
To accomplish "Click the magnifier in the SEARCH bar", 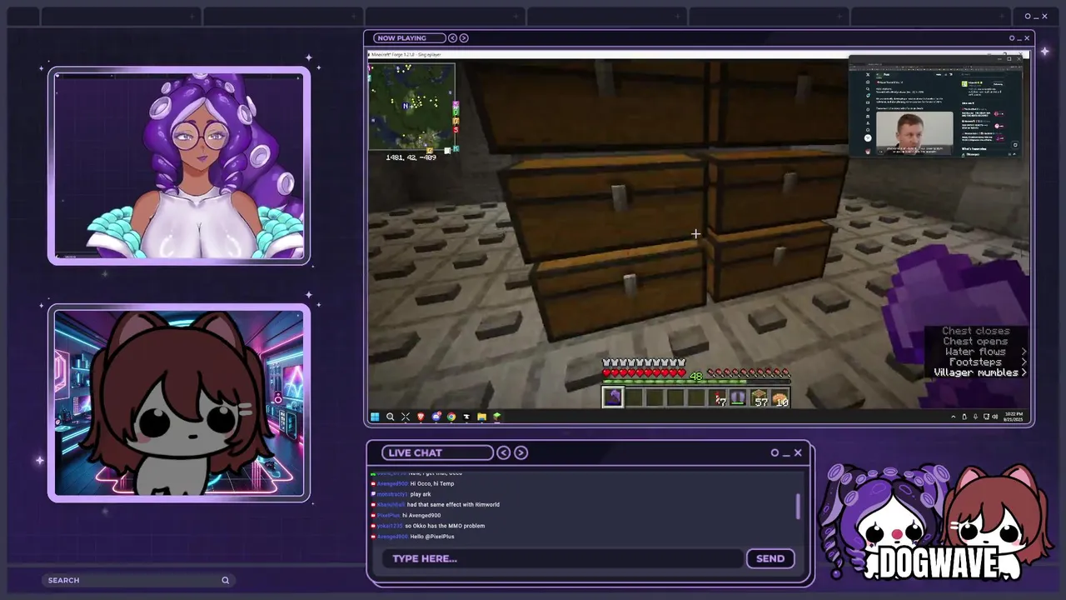I will click(225, 580).
